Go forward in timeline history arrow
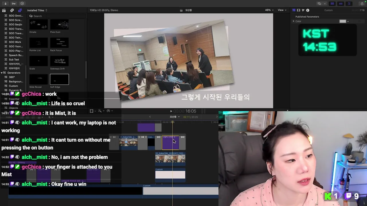 [x=217, y=117]
